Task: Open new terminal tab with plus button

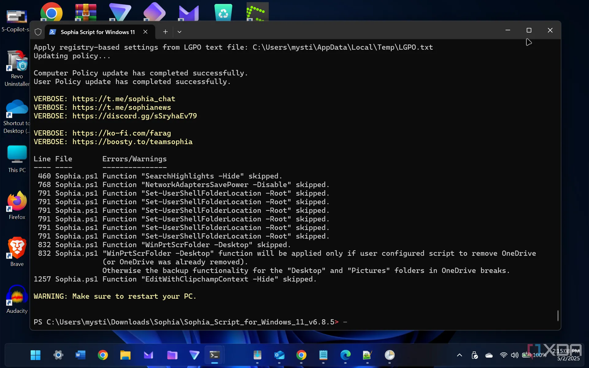Action: pyautogui.click(x=165, y=32)
